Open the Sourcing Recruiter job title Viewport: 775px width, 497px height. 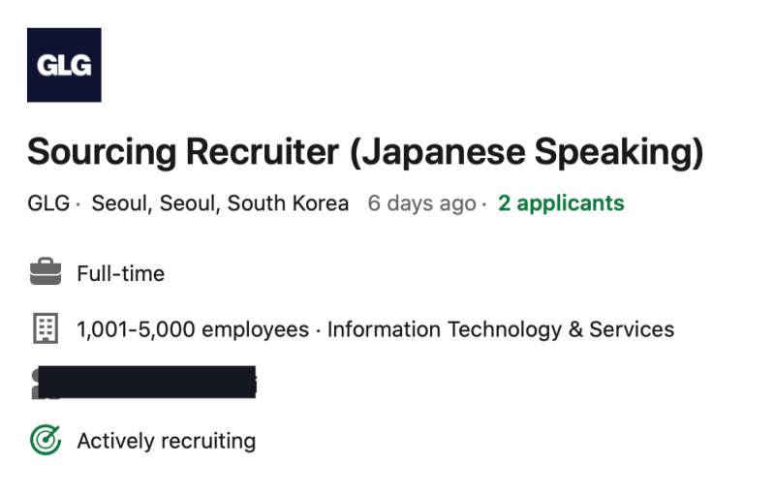364,151
